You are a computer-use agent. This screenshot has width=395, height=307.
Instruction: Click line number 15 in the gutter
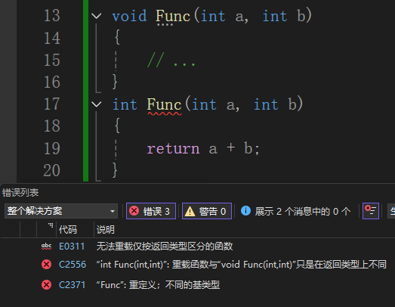(x=52, y=60)
